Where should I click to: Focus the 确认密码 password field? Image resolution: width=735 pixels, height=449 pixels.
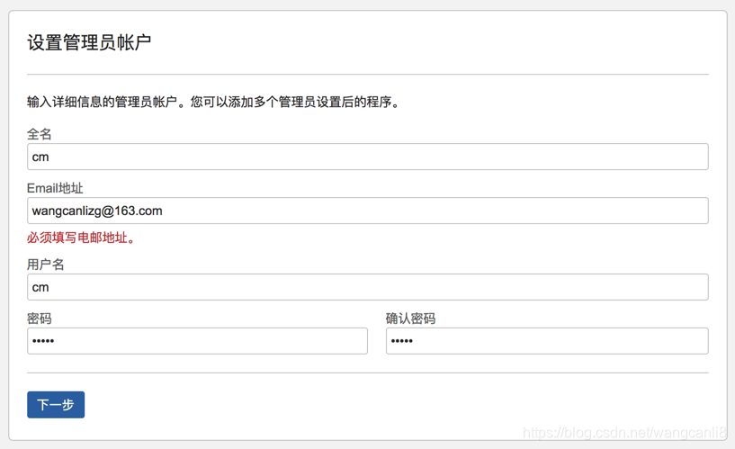547,341
